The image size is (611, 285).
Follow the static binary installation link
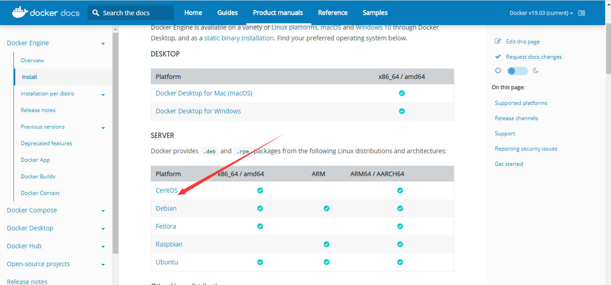pos(239,38)
